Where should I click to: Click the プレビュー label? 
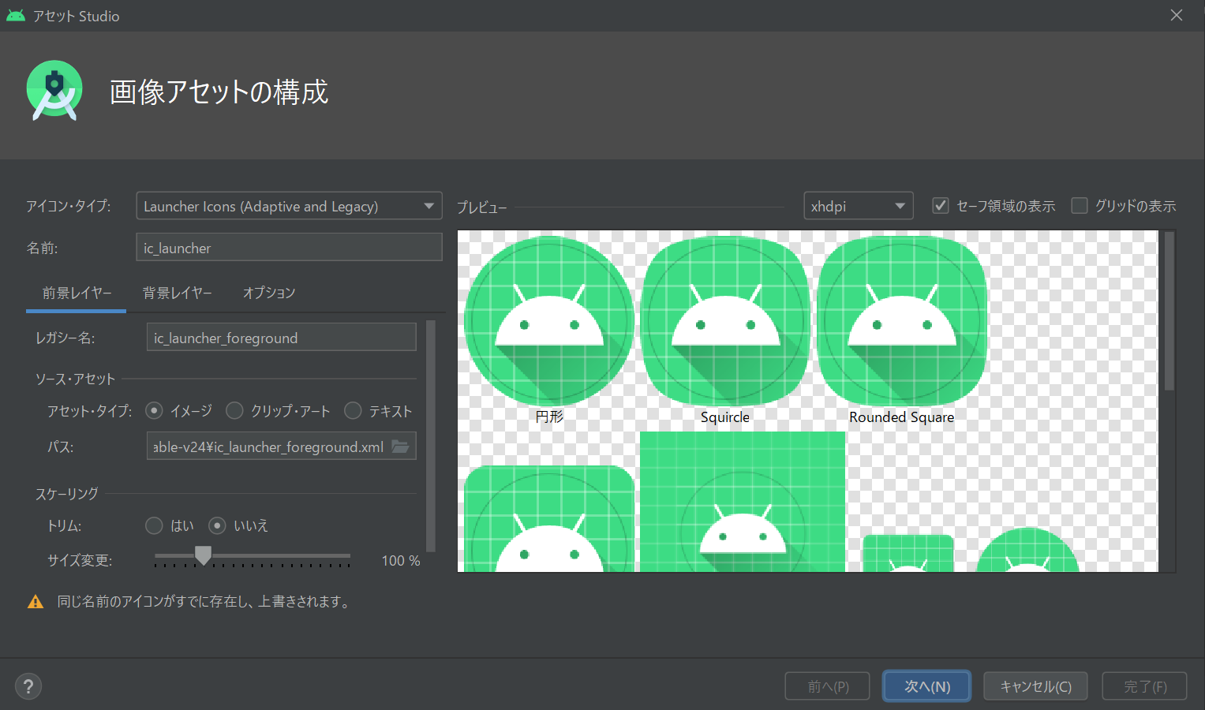click(481, 207)
